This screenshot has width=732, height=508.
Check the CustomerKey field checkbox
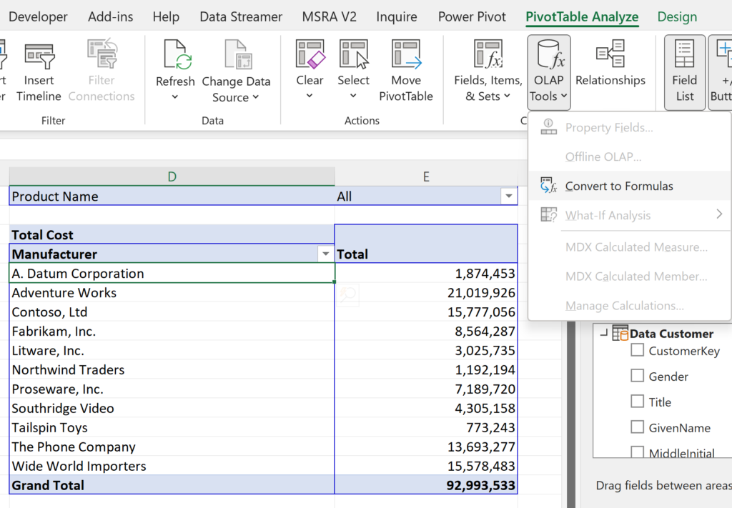637,351
